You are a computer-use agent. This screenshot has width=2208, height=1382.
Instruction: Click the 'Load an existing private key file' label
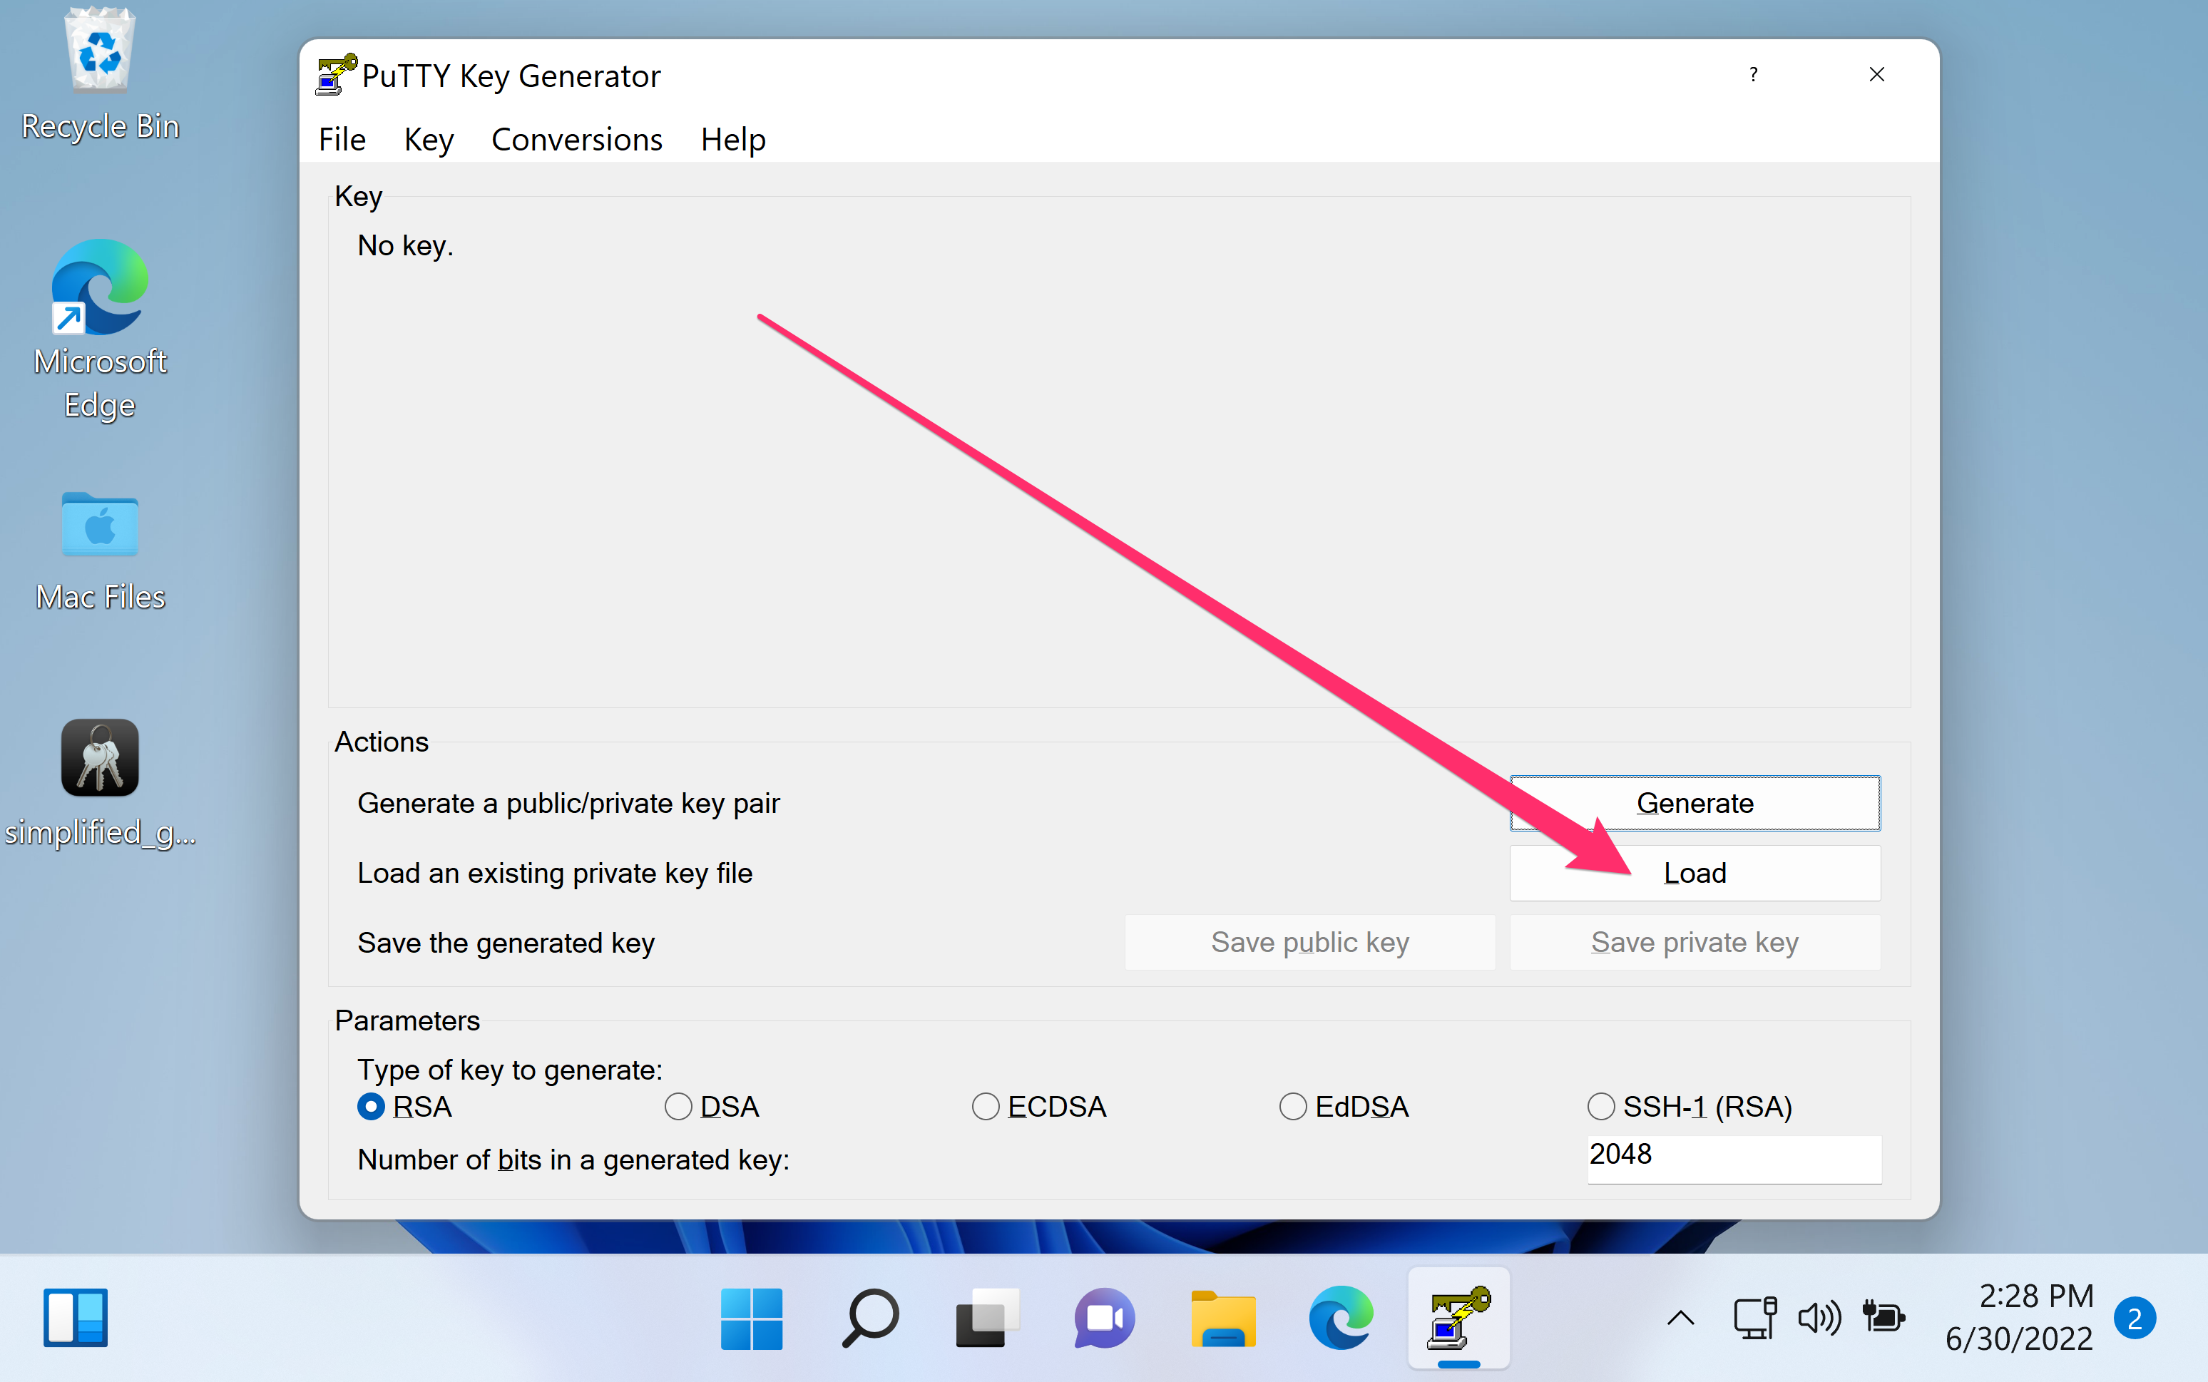click(x=555, y=873)
